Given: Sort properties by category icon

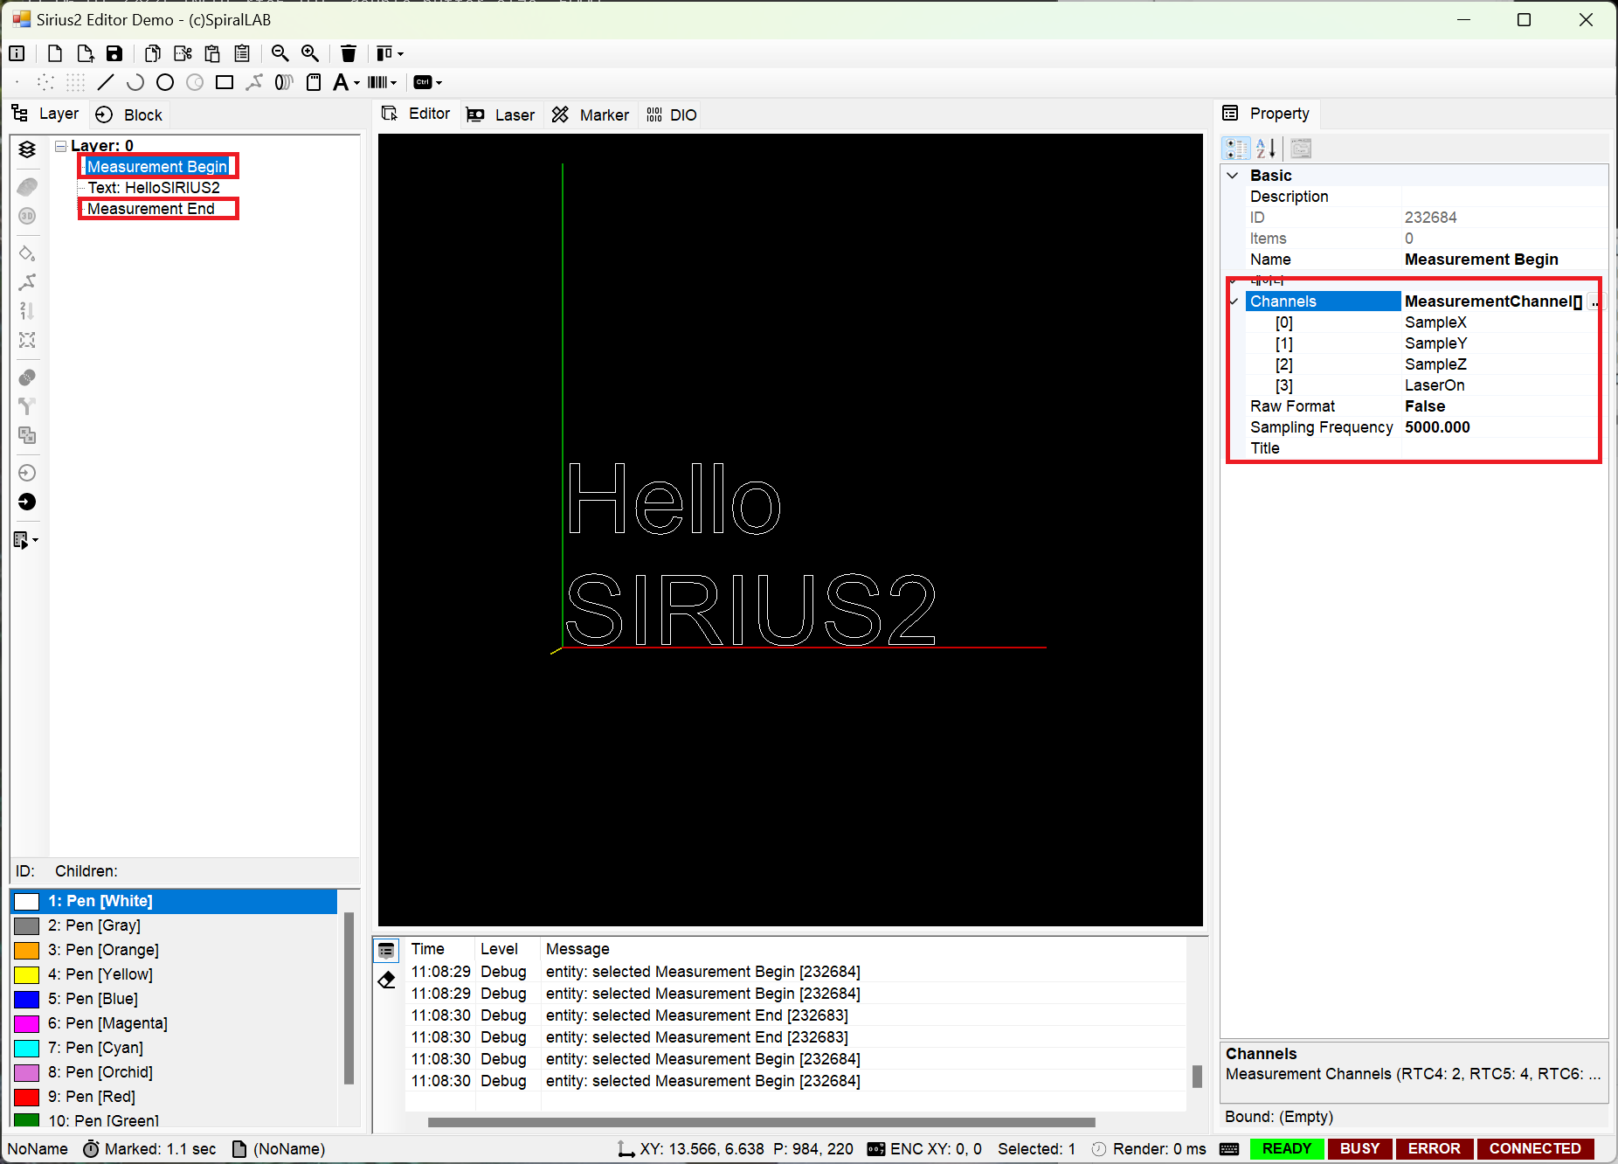Looking at the screenshot, I should point(1235,149).
